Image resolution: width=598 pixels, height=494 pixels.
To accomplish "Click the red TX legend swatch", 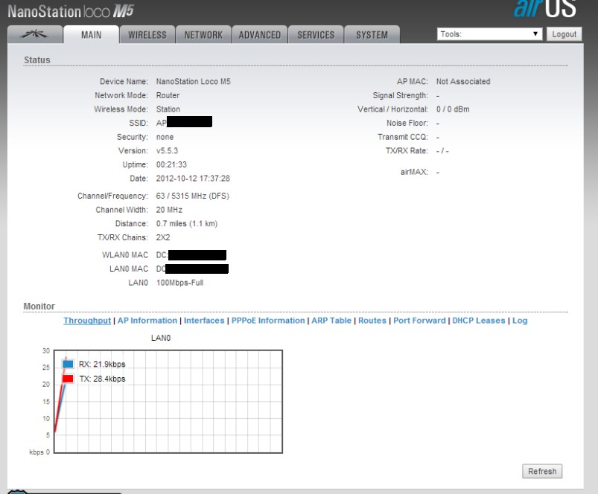I will (68, 379).
